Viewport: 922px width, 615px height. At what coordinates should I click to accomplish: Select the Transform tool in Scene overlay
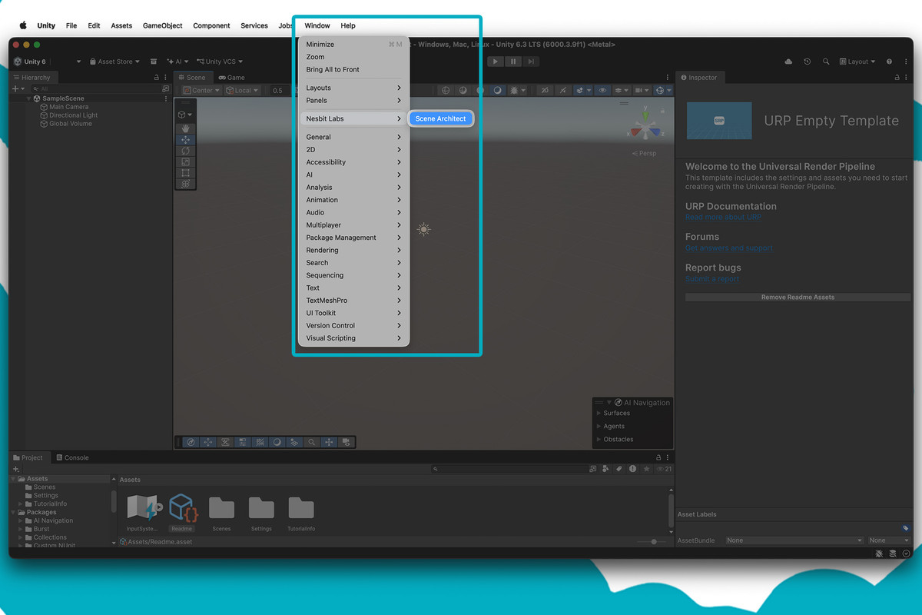click(x=185, y=184)
